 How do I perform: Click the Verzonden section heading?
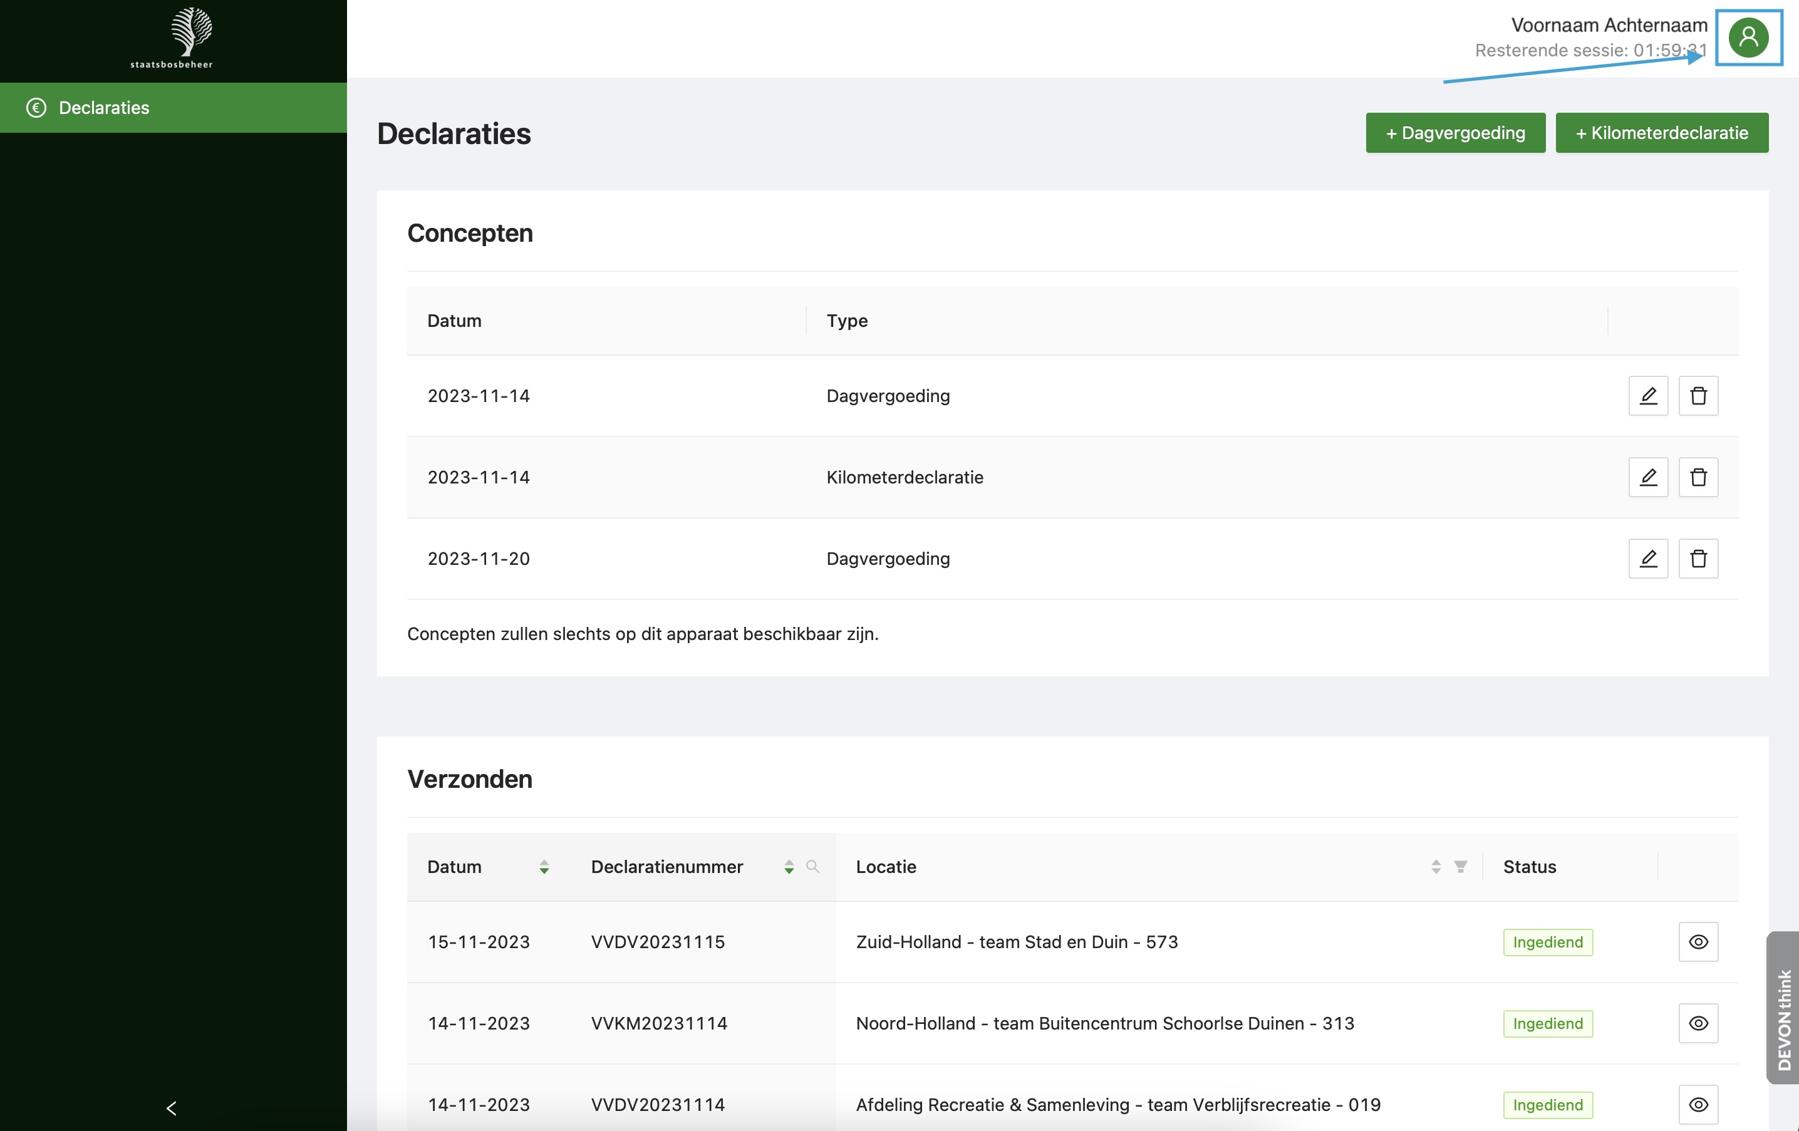(x=469, y=779)
